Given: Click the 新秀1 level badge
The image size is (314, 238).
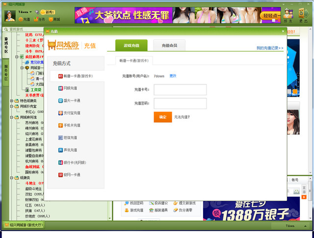Looking at the screenshot, I should click(48, 12).
